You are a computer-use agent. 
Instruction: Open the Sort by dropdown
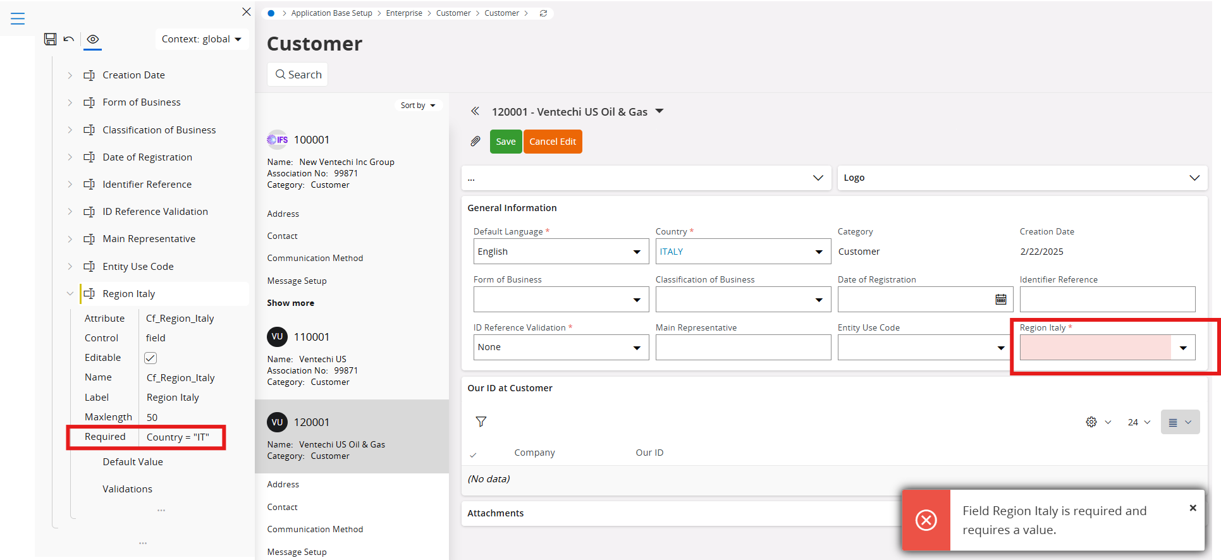(x=418, y=106)
